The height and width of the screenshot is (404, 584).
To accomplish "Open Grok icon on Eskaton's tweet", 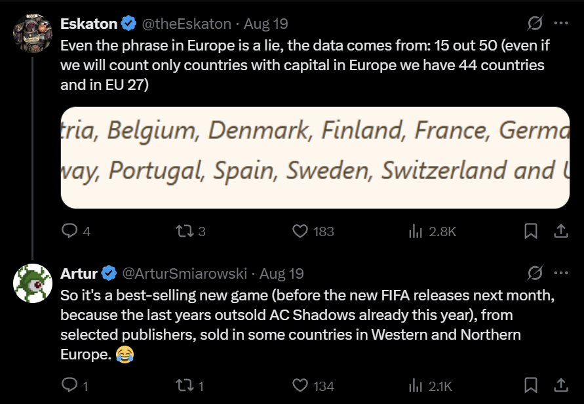I will (535, 24).
